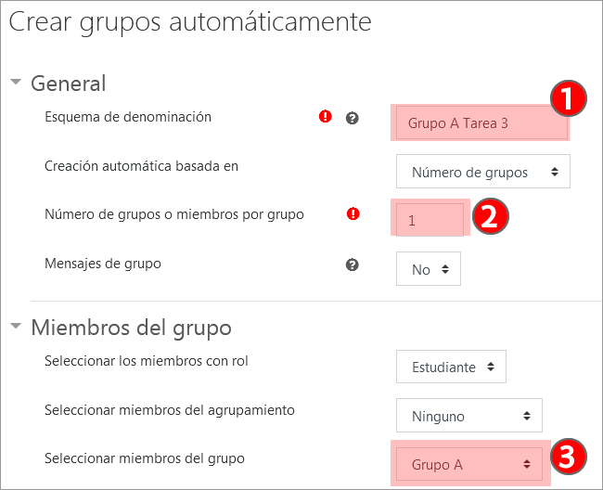
Task: Open the 'Estudiante' role dropdown
Action: pyautogui.click(x=451, y=367)
